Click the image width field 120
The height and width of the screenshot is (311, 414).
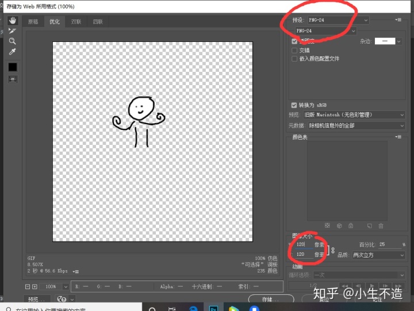pyautogui.click(x=304, y=244)
